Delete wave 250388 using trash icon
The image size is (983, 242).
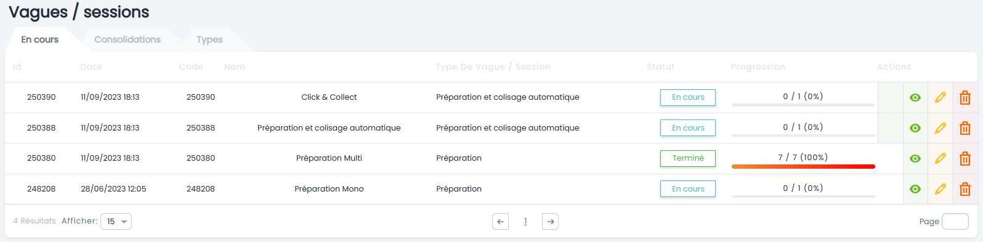(x=965, y=128)
